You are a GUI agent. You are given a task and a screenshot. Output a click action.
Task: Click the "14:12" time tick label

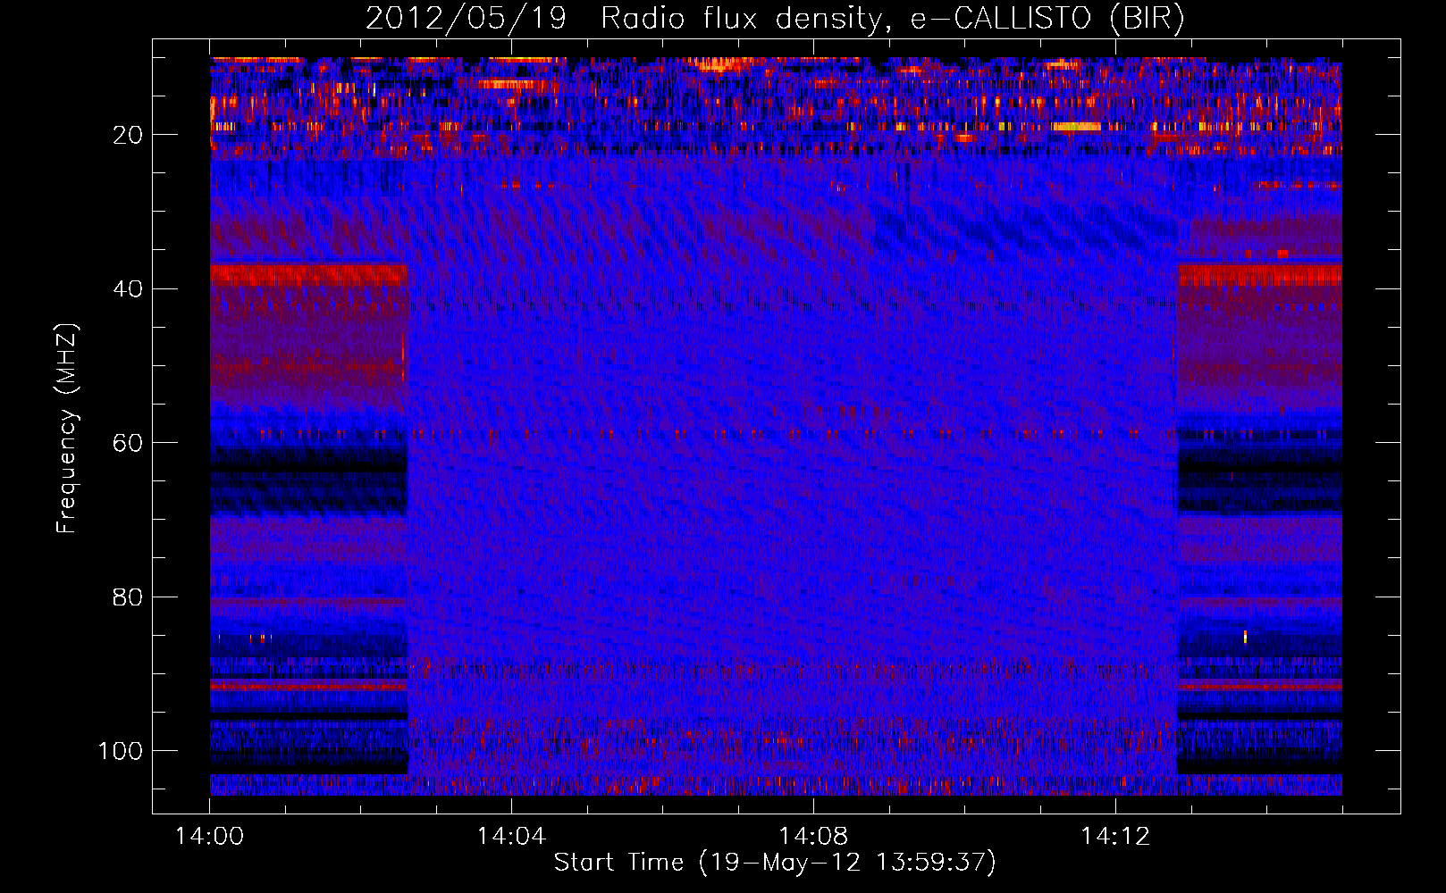pos(1115,837)
